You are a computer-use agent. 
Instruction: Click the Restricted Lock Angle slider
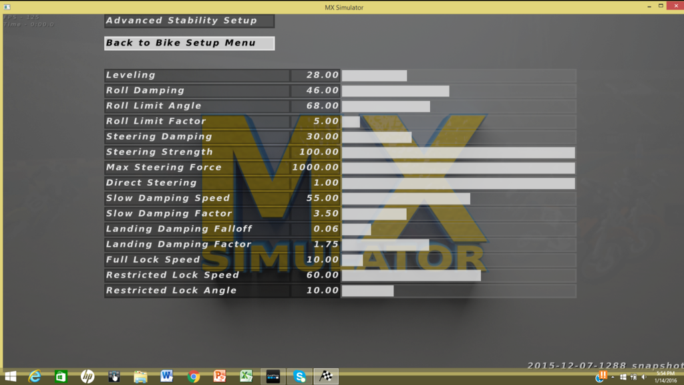pos(458,291)
